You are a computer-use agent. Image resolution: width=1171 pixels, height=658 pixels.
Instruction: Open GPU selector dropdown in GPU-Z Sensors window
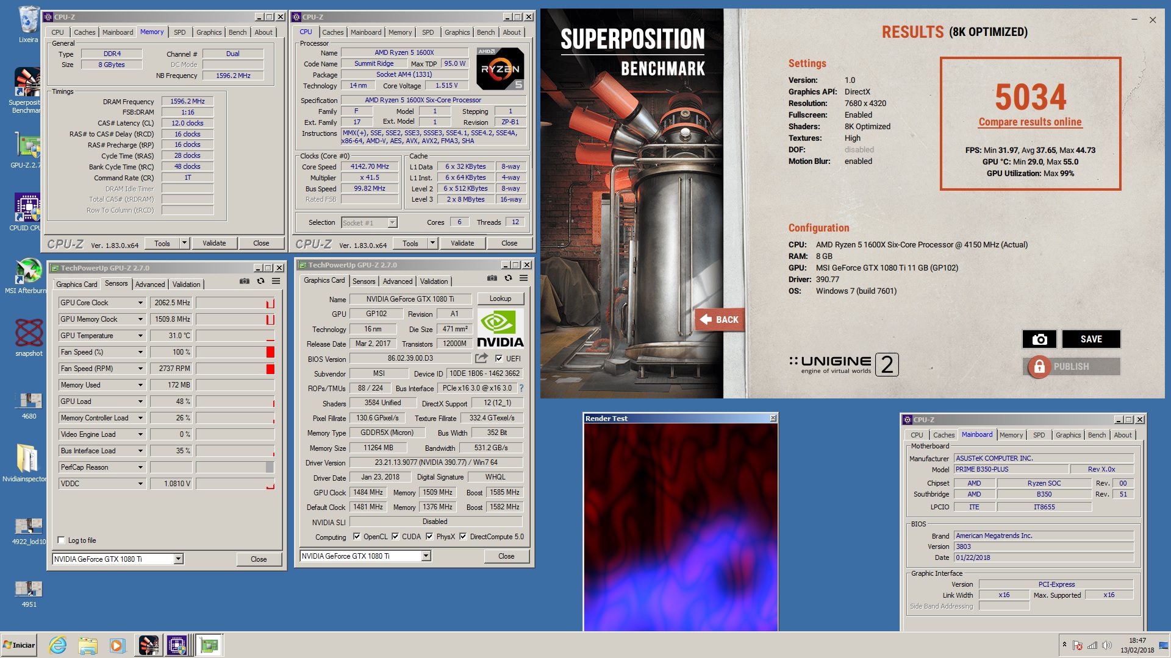pos(178,559)
